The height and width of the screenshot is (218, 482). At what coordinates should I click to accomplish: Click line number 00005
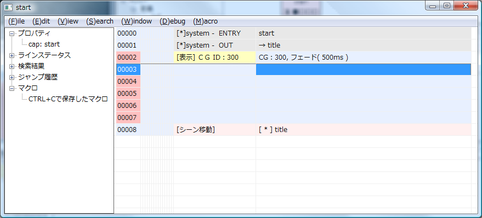[x=128, y=93]
